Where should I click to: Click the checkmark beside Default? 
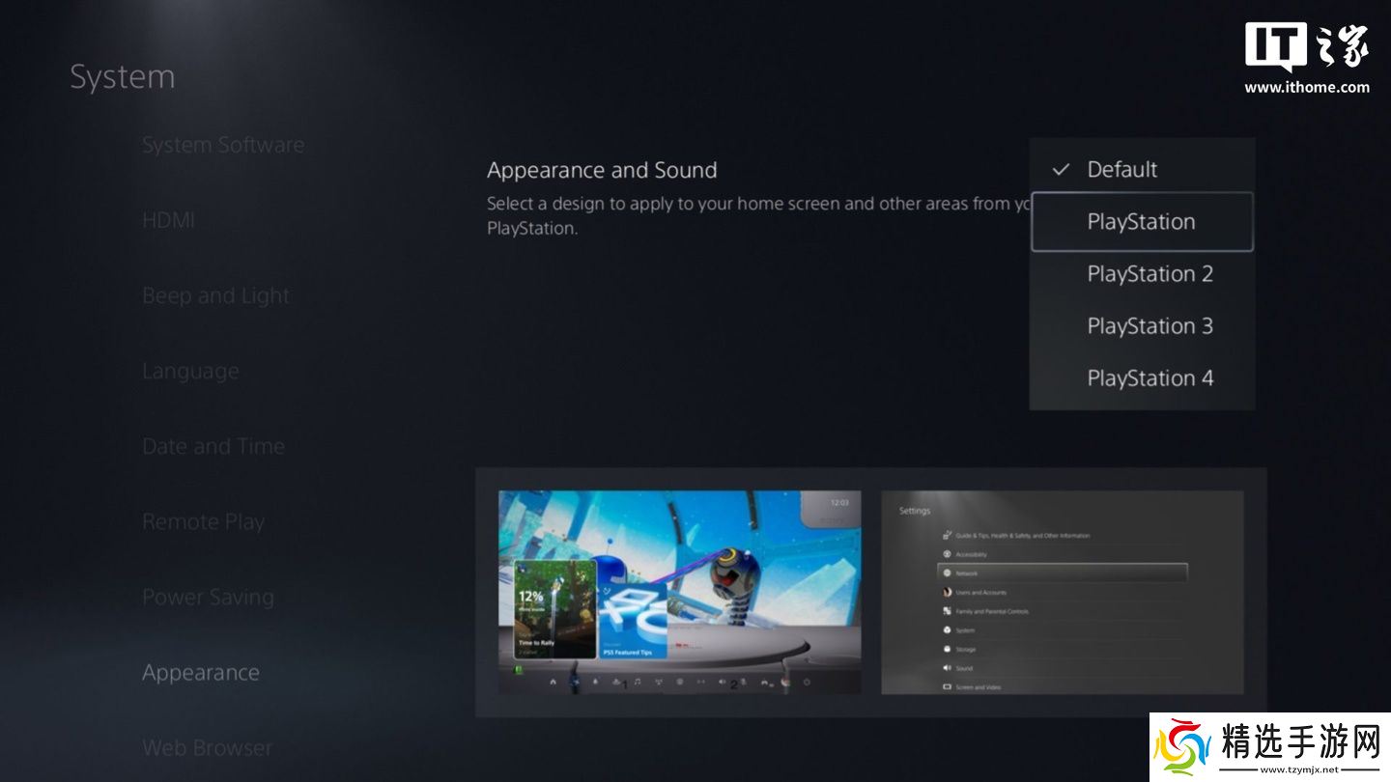tap(1061, 170)
